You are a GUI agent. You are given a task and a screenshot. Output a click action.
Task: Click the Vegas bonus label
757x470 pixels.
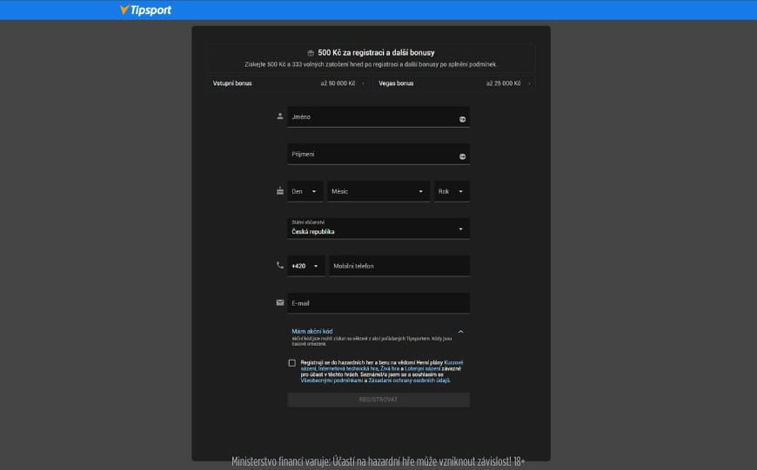[x=396, y=83]
